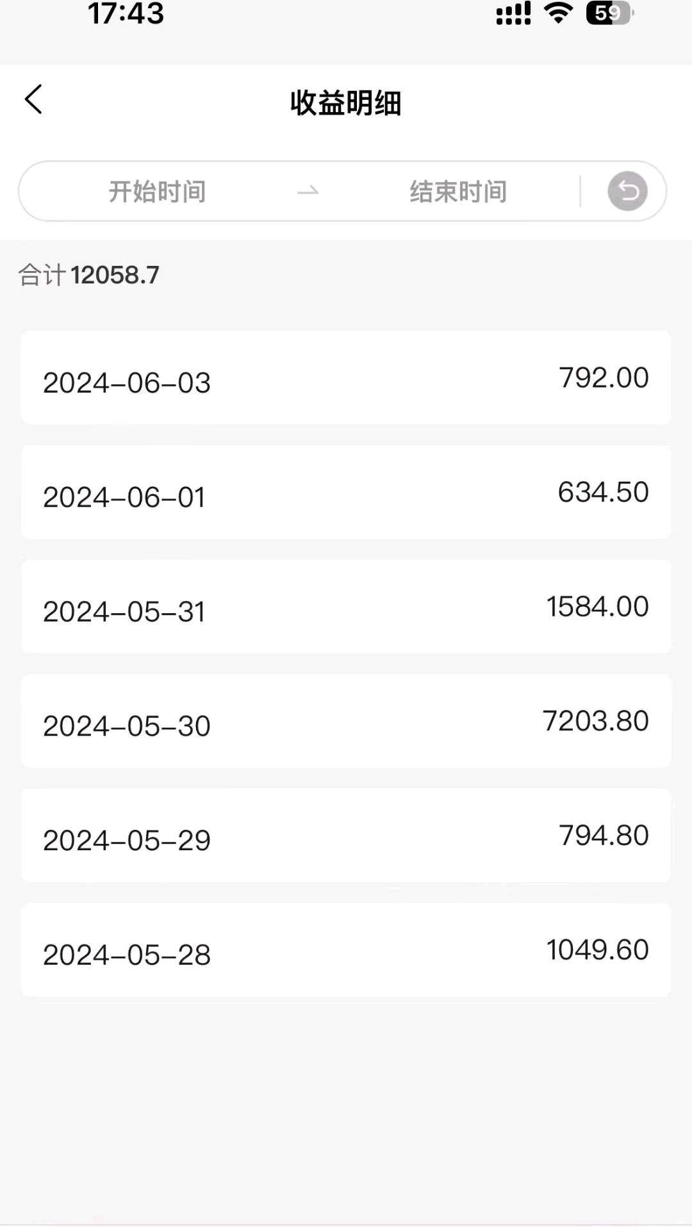Select the 2024-05-30 earnings row
This screenshot has width=692, height=1227.
tap(346, 721)
